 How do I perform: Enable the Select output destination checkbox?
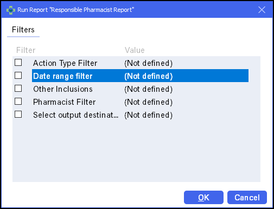coord(18,114)
